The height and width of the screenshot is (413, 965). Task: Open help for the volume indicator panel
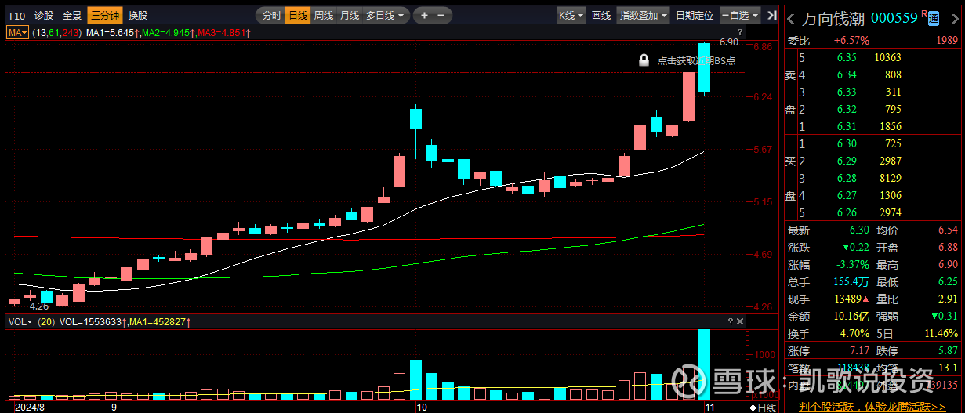click(730, 321)
